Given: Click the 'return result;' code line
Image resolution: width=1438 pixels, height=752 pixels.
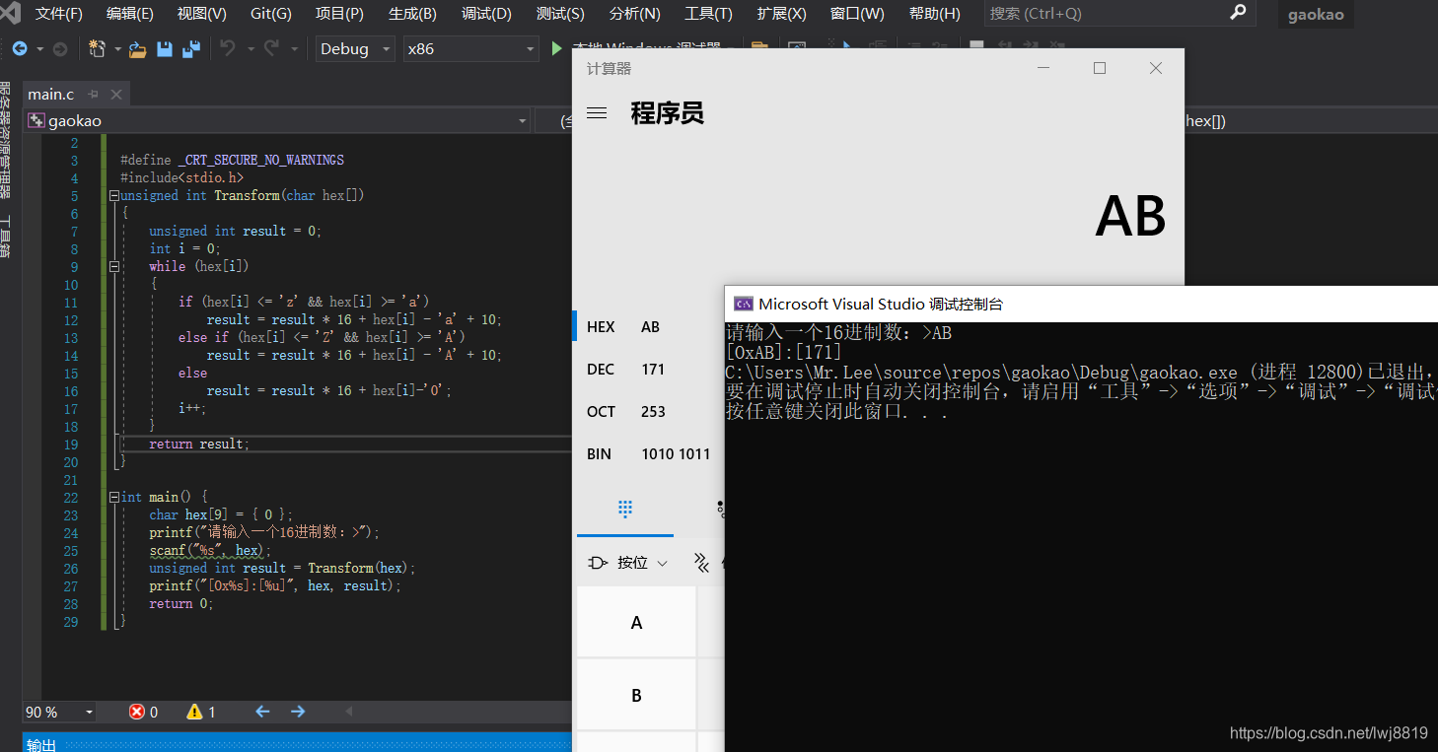Looking at the screenshot, I should 199,444.
